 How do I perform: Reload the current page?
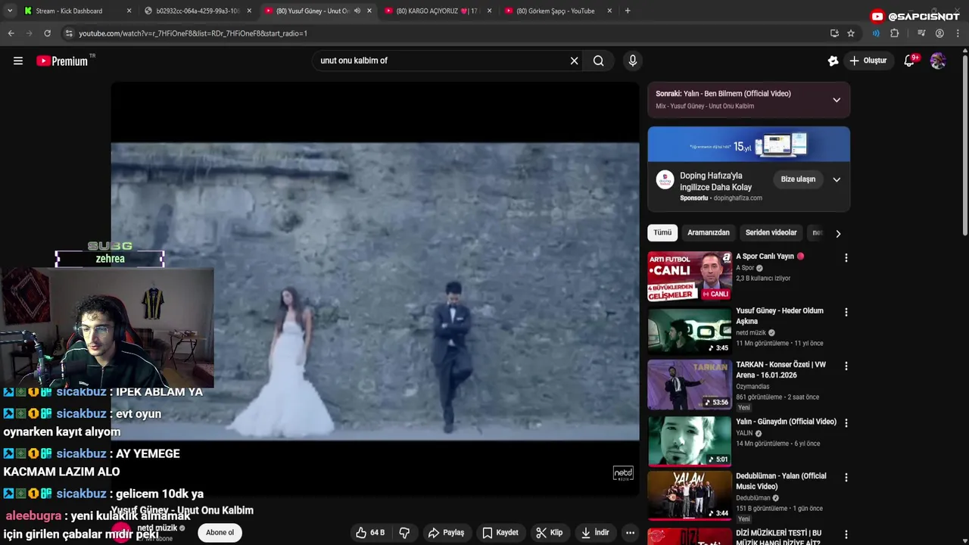click(47, 33)
